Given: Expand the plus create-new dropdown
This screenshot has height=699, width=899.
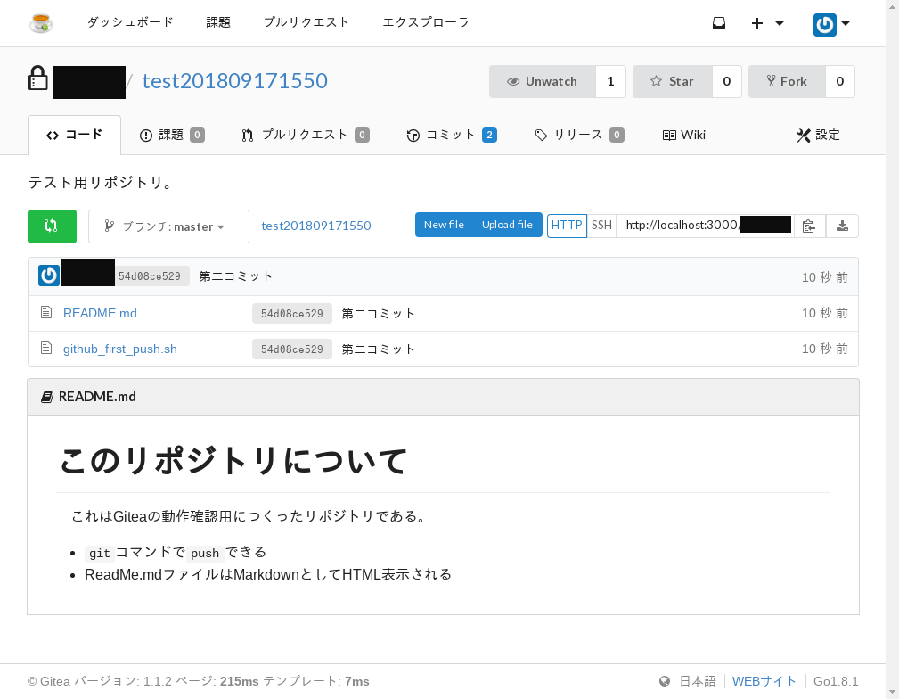Looking at the screenshot, I should point(768,23).
